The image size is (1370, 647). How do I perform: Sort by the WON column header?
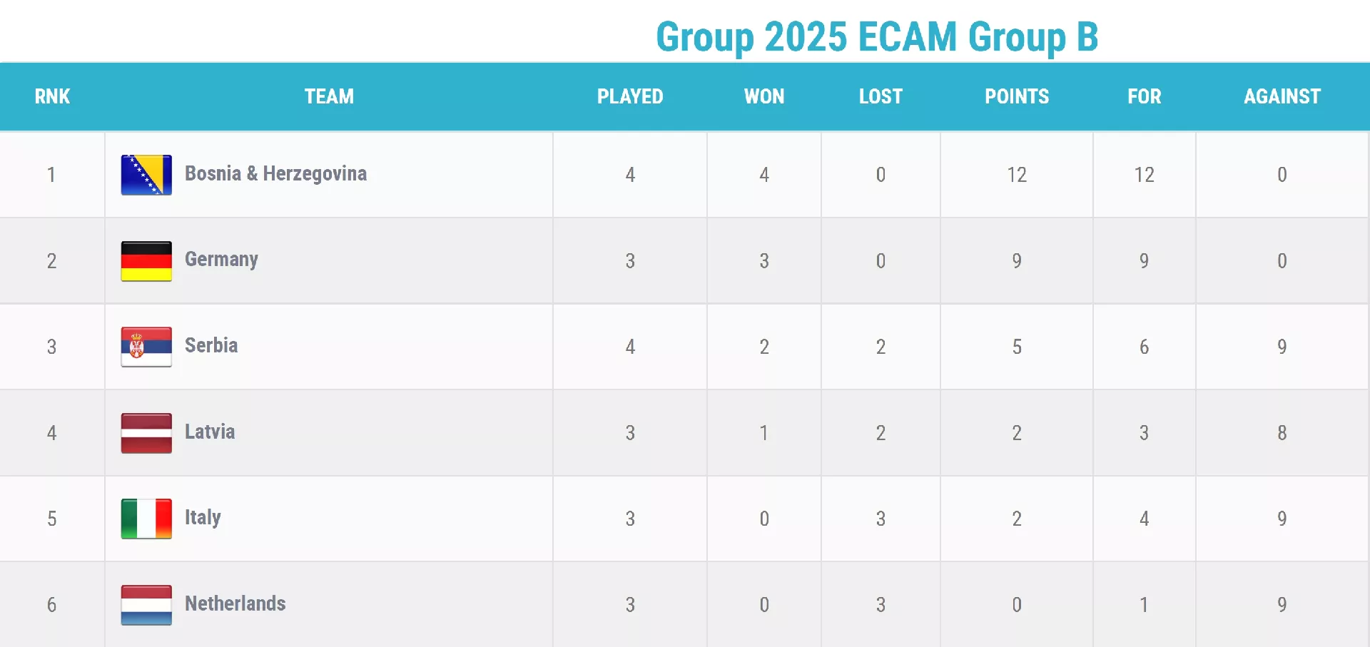(x=764, y=96)
